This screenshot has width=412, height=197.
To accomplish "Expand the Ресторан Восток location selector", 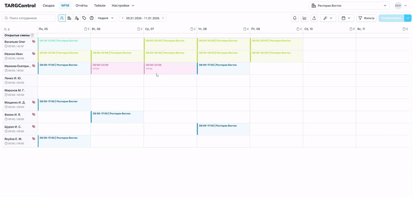I will click(x=349, y=5).
